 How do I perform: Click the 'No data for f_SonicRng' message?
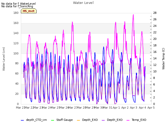[x=17, y=6]
